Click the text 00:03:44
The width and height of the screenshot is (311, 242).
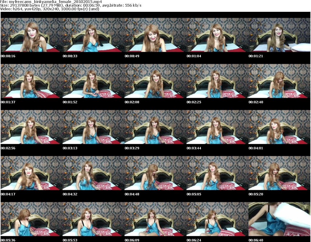click(194, 148)
